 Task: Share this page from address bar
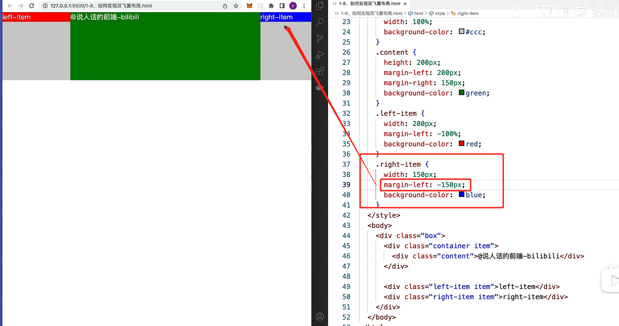[225, 6]
